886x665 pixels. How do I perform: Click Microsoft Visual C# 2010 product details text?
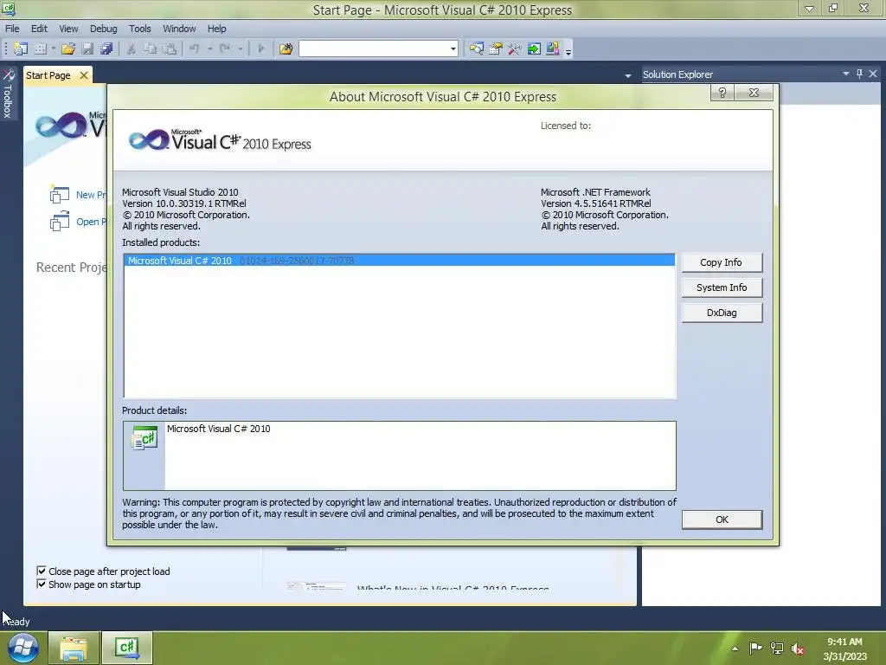[x=219, y=429]
